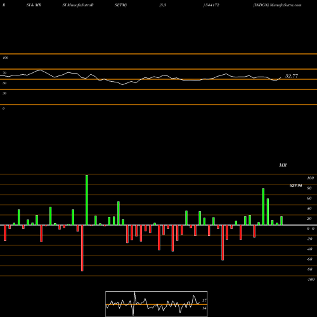Select the deepest red MR bar
The height and width of the screenshot is (317, 317).
82,248
